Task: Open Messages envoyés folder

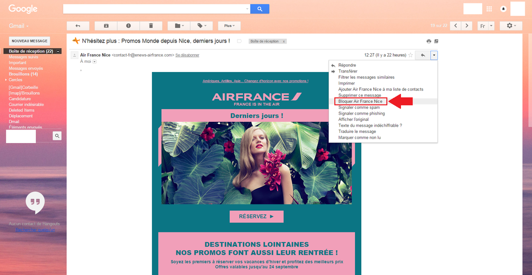Action: tap(26, 69)
